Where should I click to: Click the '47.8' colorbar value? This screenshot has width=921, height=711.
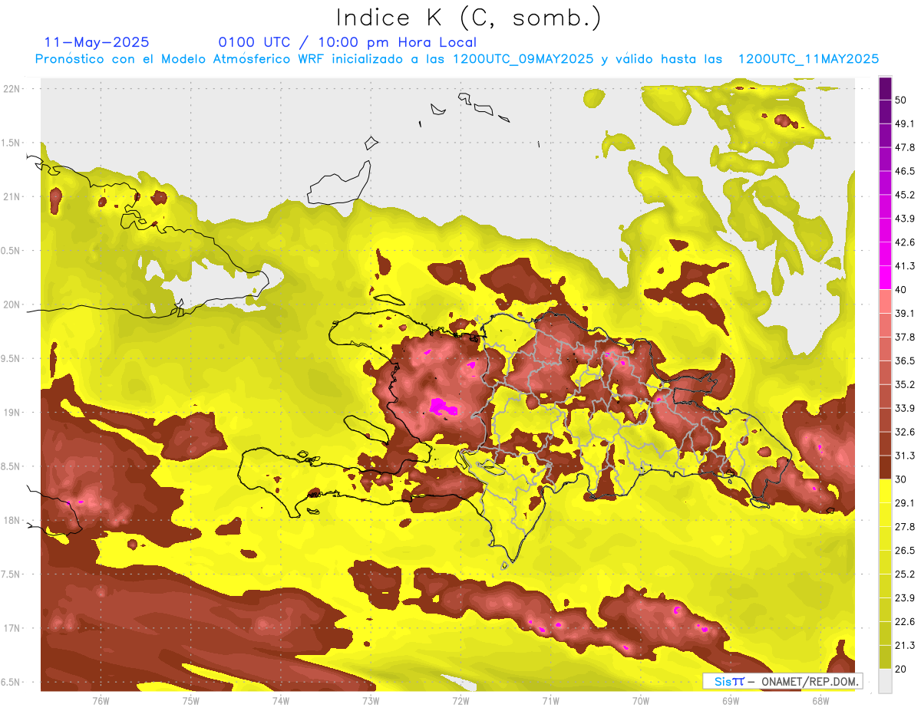pos(904,147)
